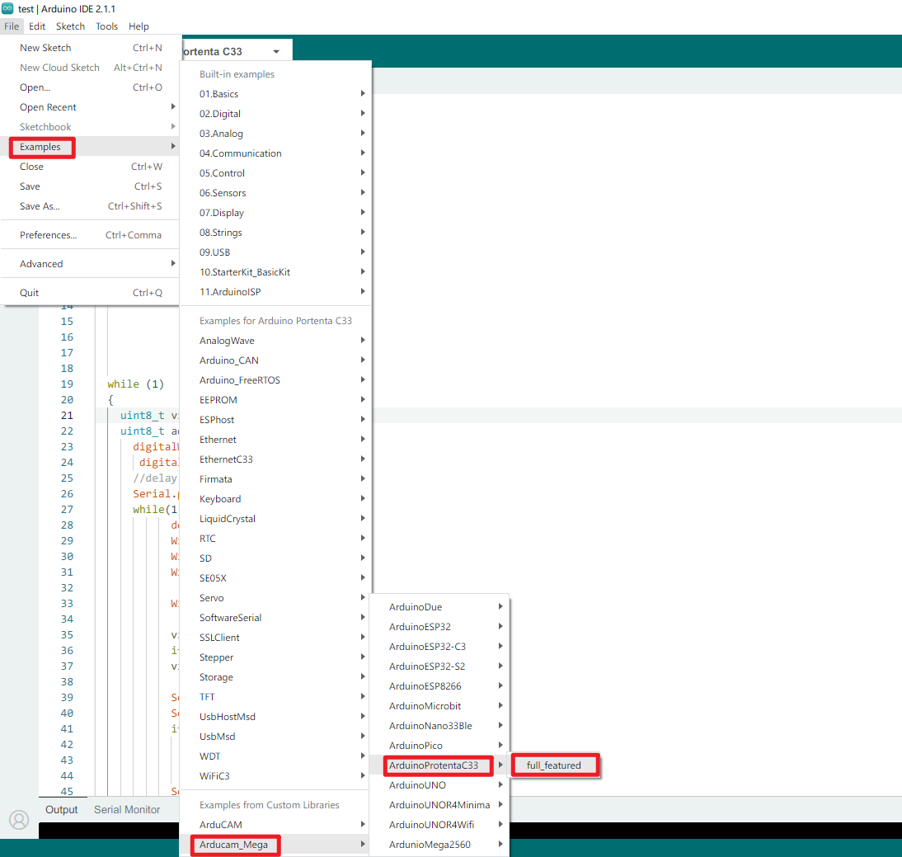Expand the Open Recent submenu
The image size is (902, 857).
[91, 107]
